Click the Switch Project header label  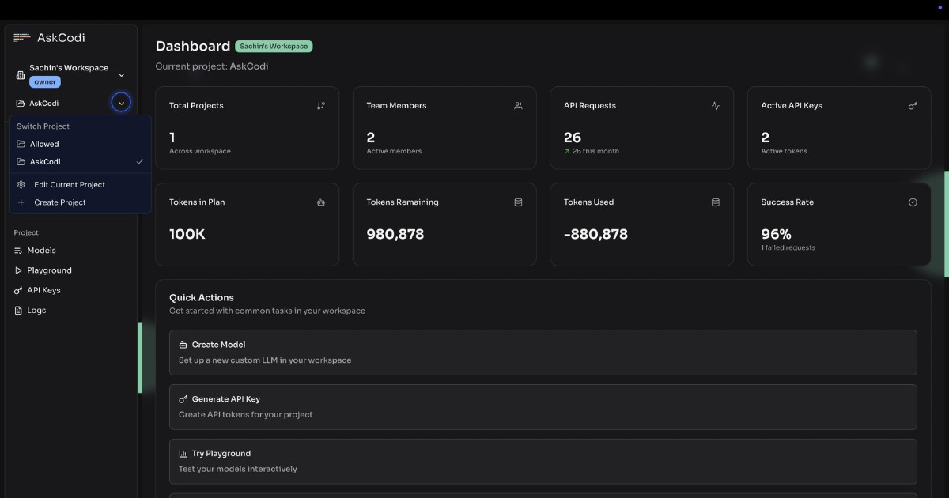click(43, 126)
